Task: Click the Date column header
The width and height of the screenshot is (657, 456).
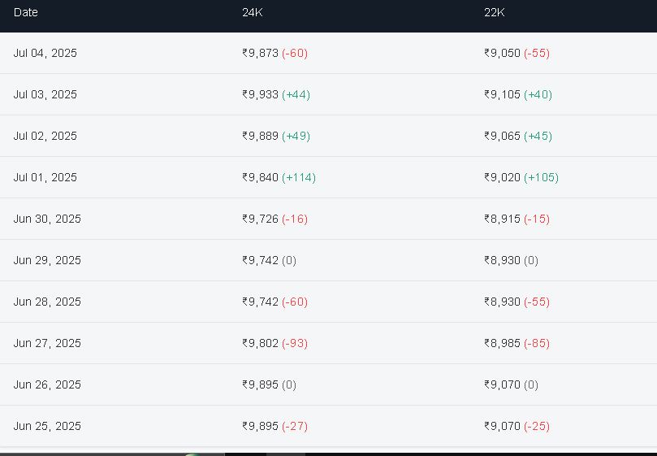Action: coord(25,12)
